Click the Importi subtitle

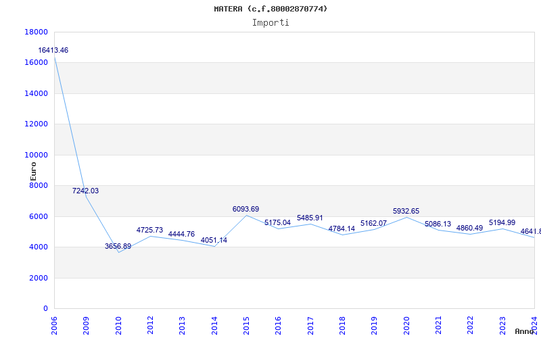coord(270,23)
